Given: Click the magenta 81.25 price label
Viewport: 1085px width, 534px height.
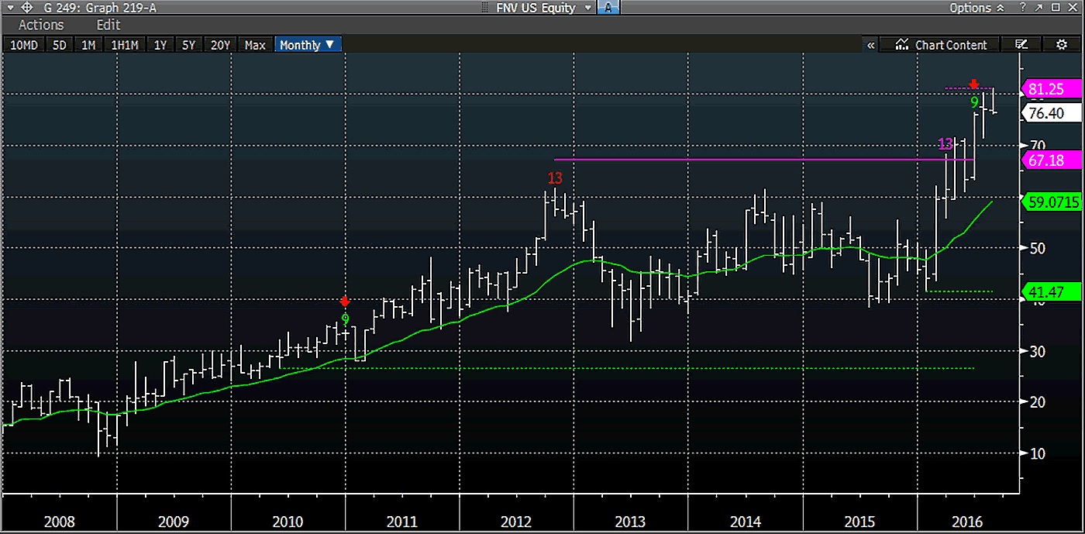Looking at the screenshot, I should 1053,88.
